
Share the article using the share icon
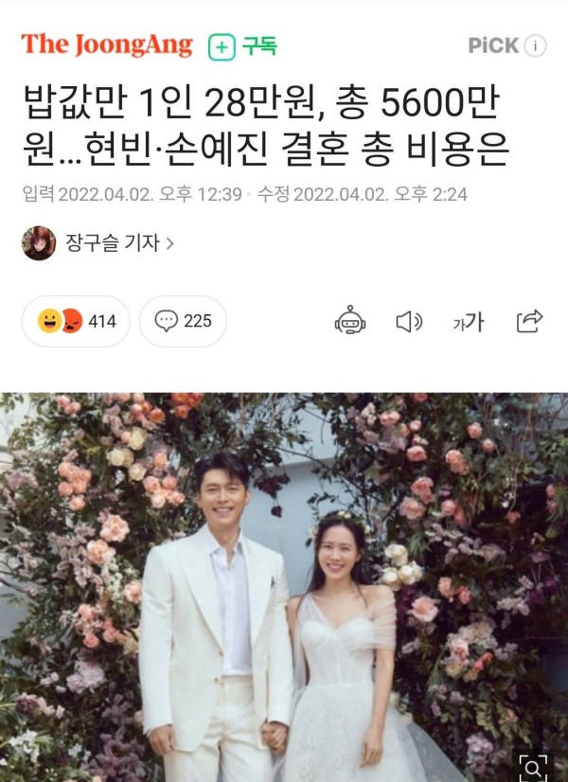[529, 321]
